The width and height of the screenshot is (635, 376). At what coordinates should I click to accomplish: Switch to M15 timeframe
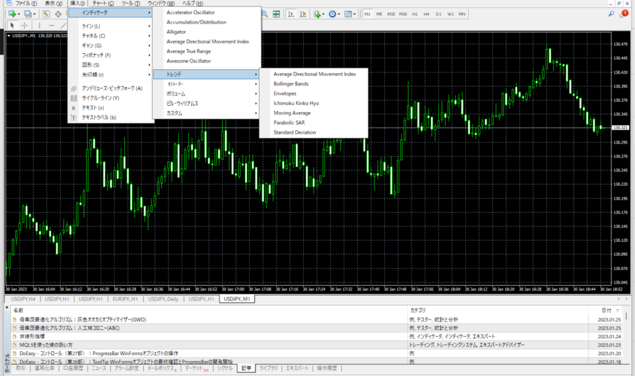point(391,14)
